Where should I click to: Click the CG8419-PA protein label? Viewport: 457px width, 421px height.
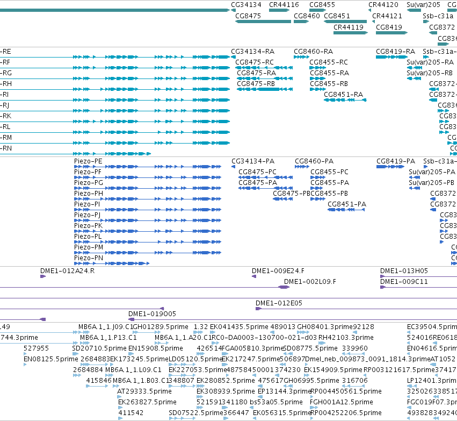pos(396,161)
